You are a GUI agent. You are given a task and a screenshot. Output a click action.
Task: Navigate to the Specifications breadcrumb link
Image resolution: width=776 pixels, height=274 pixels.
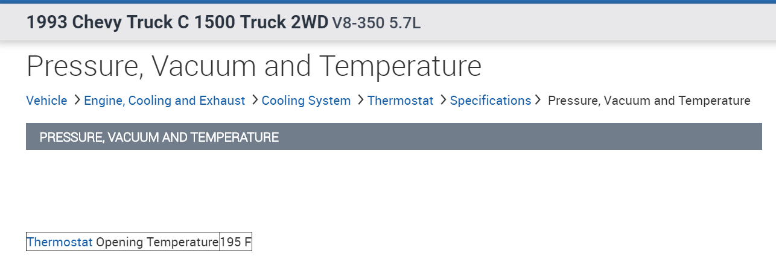[x=490, y=101]
